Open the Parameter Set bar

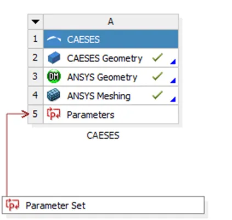[x=103, y=205]
